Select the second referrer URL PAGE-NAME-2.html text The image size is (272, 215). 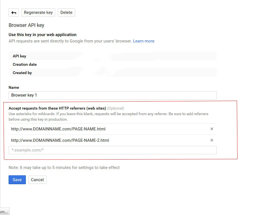tap(60, 140)
